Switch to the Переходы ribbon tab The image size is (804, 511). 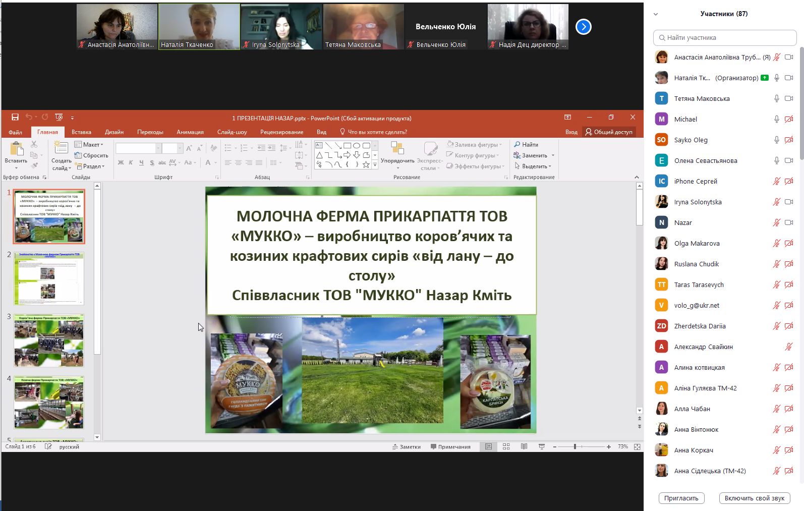tap(150, 132)
